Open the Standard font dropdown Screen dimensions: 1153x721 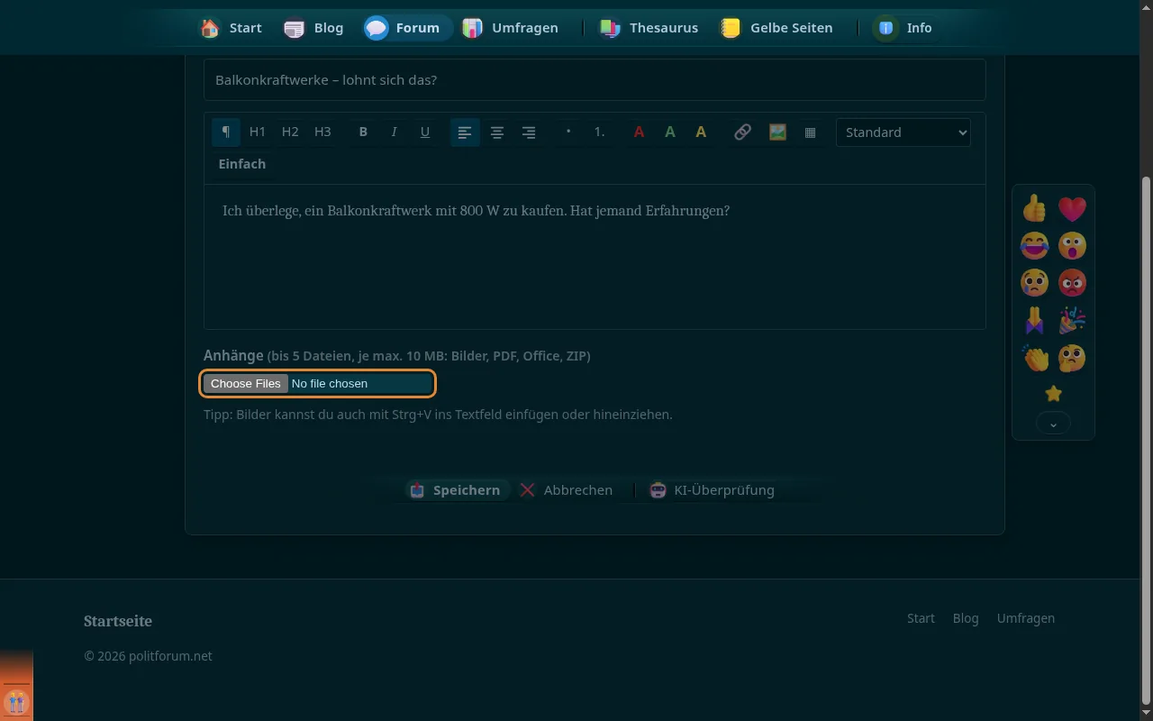pyautogui.click(x=903, y=132)
